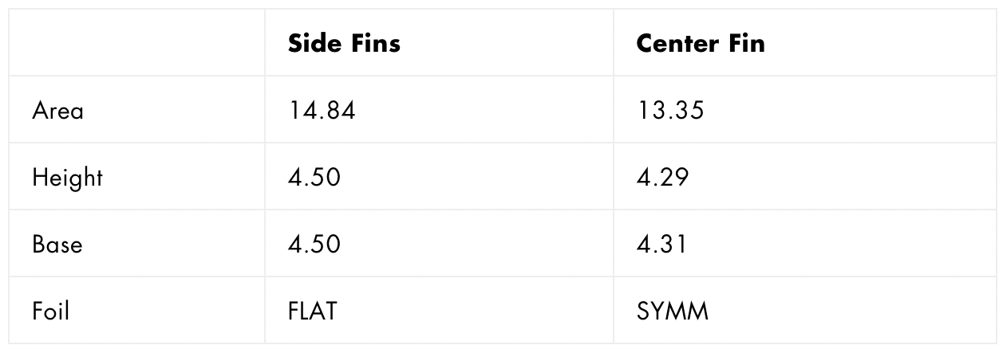Viewport: 1007px width, 349px height.
Task: Click the word "Fins" in the header
Action: coord(374,43)
